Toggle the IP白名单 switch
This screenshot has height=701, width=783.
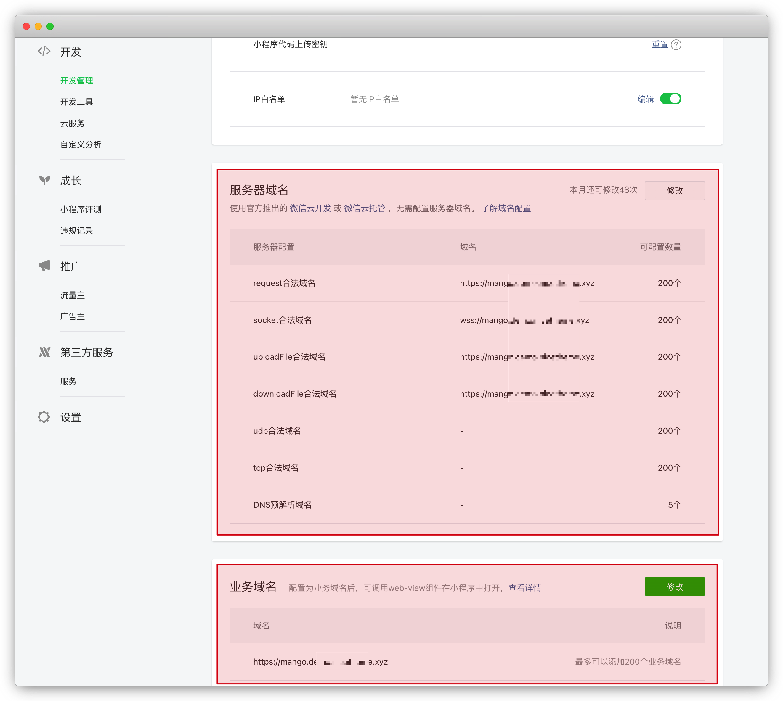670,99
